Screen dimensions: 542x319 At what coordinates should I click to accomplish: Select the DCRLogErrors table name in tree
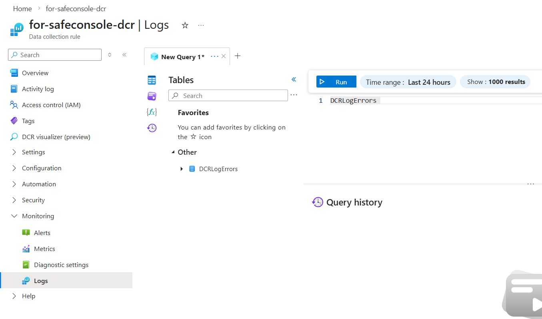click(x=218, y=169)
